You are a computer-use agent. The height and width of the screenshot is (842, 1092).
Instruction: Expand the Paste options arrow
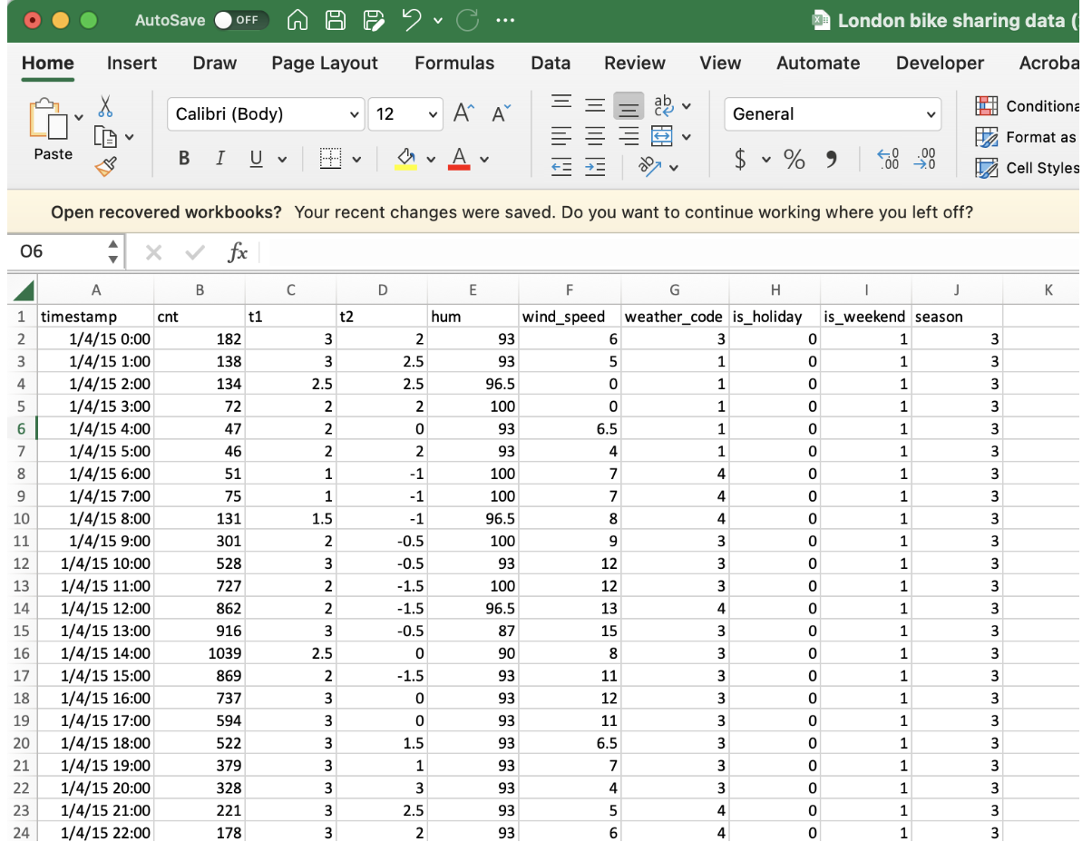click(x=79, y=116)
